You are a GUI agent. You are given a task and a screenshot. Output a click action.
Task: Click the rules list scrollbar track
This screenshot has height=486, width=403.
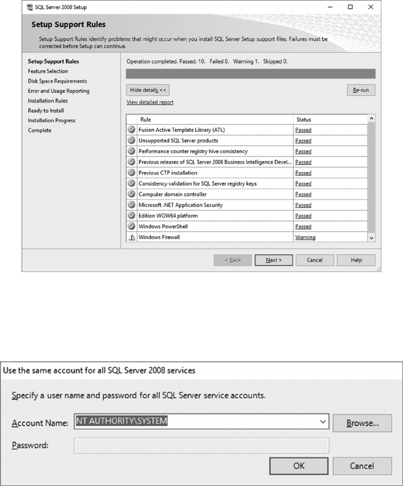click(371, 177)
